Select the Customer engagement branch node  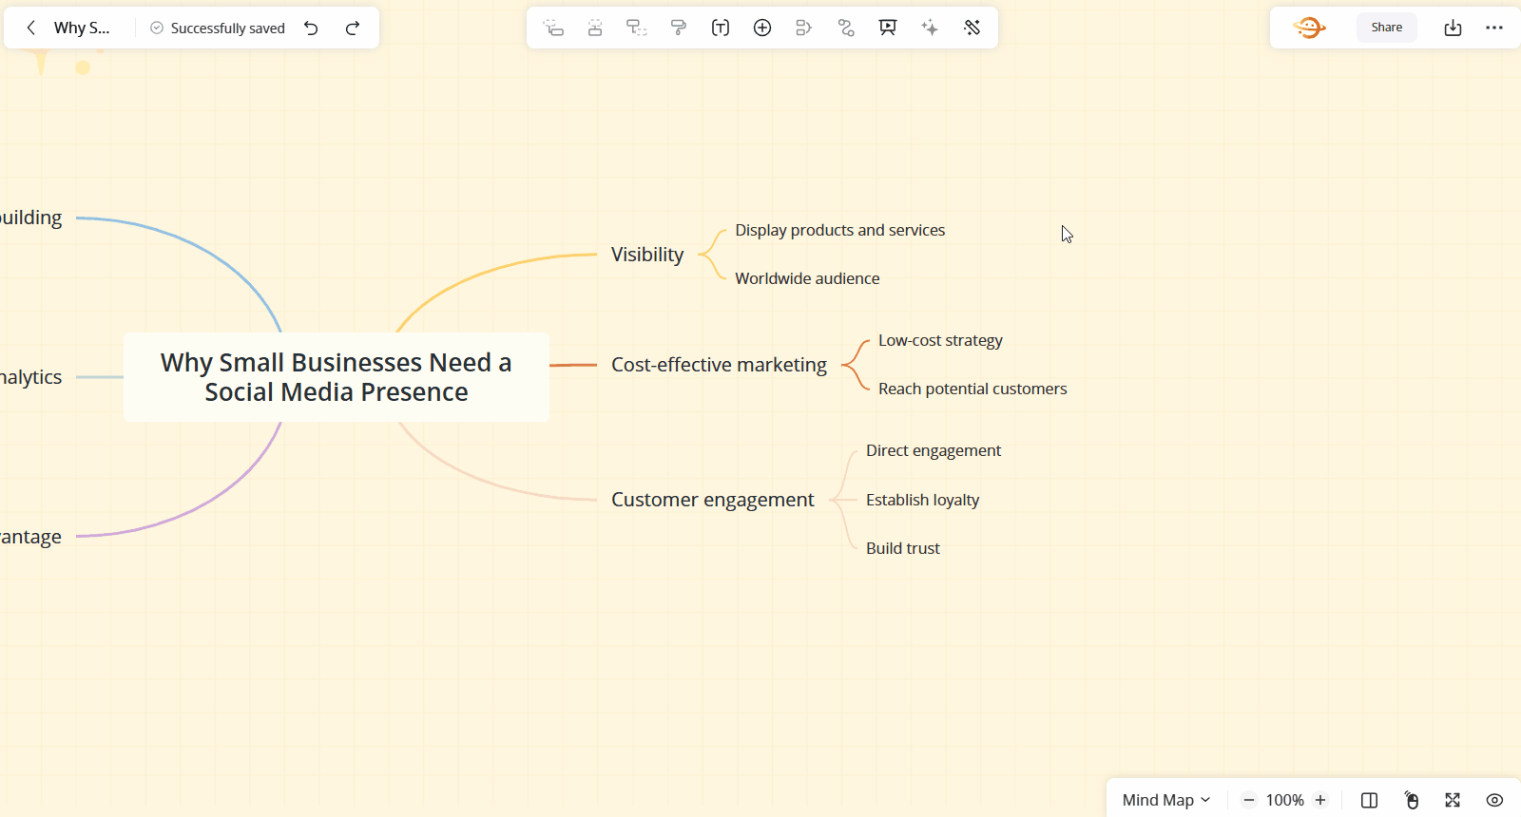tap(712, 500)
